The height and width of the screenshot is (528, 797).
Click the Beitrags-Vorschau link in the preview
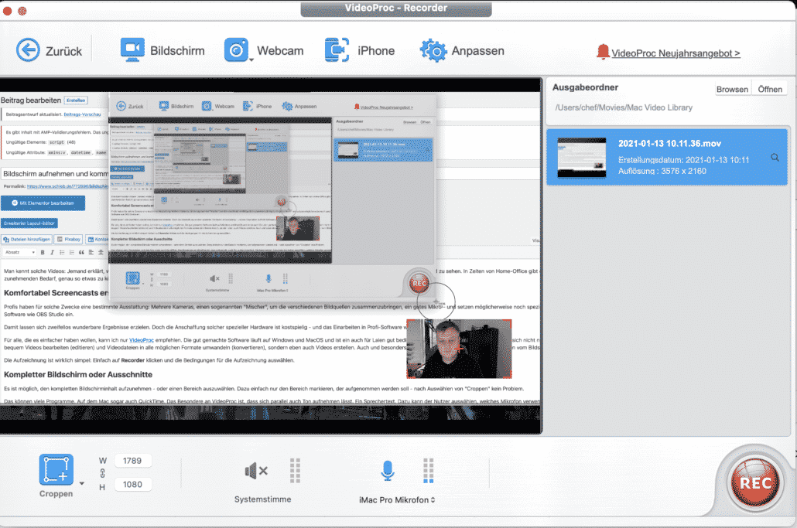click(82, 114)
